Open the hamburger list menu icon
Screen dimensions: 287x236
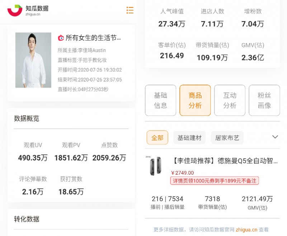(130, 10)
